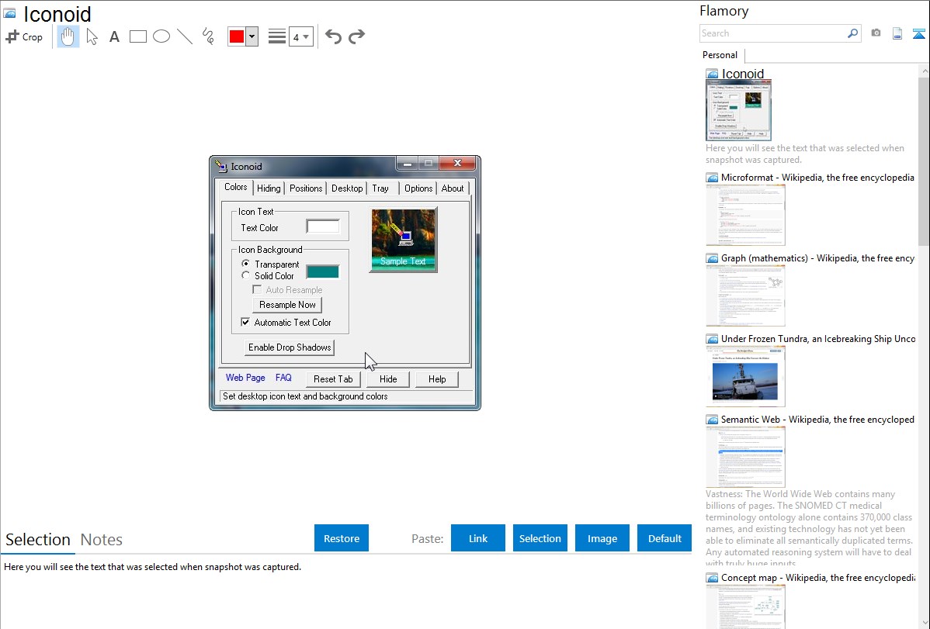Screen dimensions: 930x629
Task: Click the Restore button
Action: pyautogui.click(x=342, y=538)
